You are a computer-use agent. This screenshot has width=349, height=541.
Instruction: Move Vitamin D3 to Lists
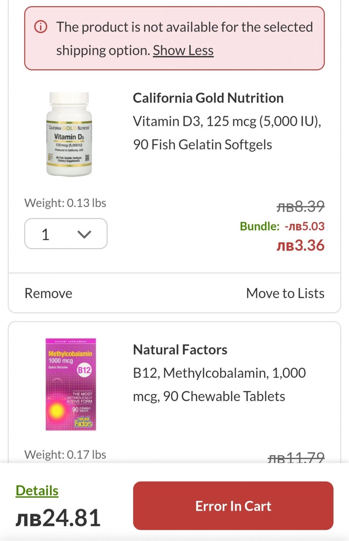[285, 293]
